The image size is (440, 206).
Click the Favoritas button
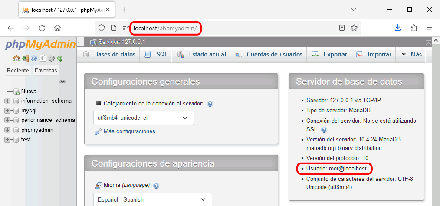pos(46,71)
